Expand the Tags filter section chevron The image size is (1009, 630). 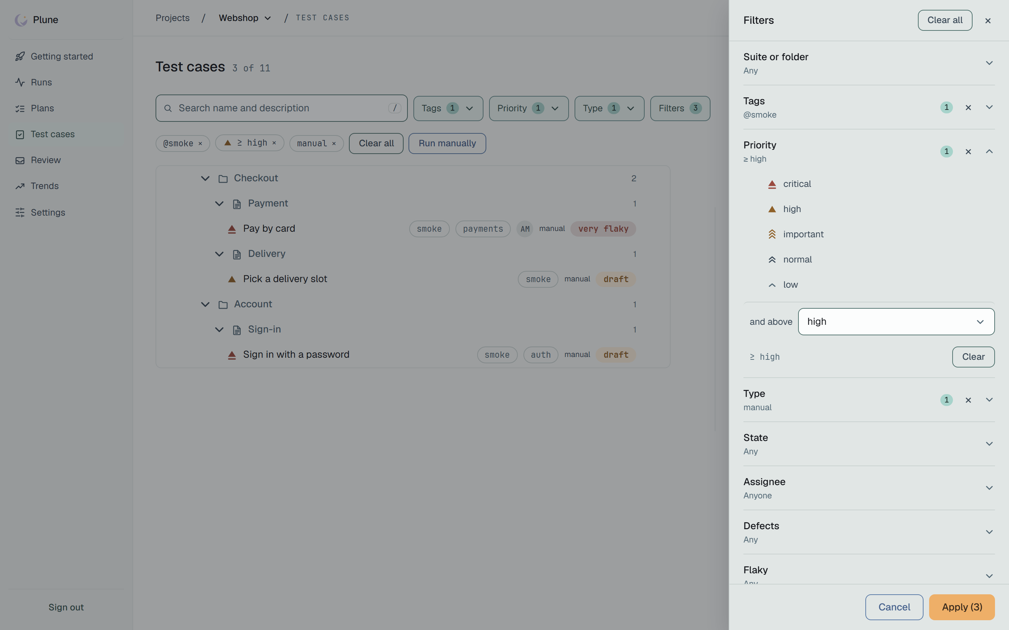989,107
